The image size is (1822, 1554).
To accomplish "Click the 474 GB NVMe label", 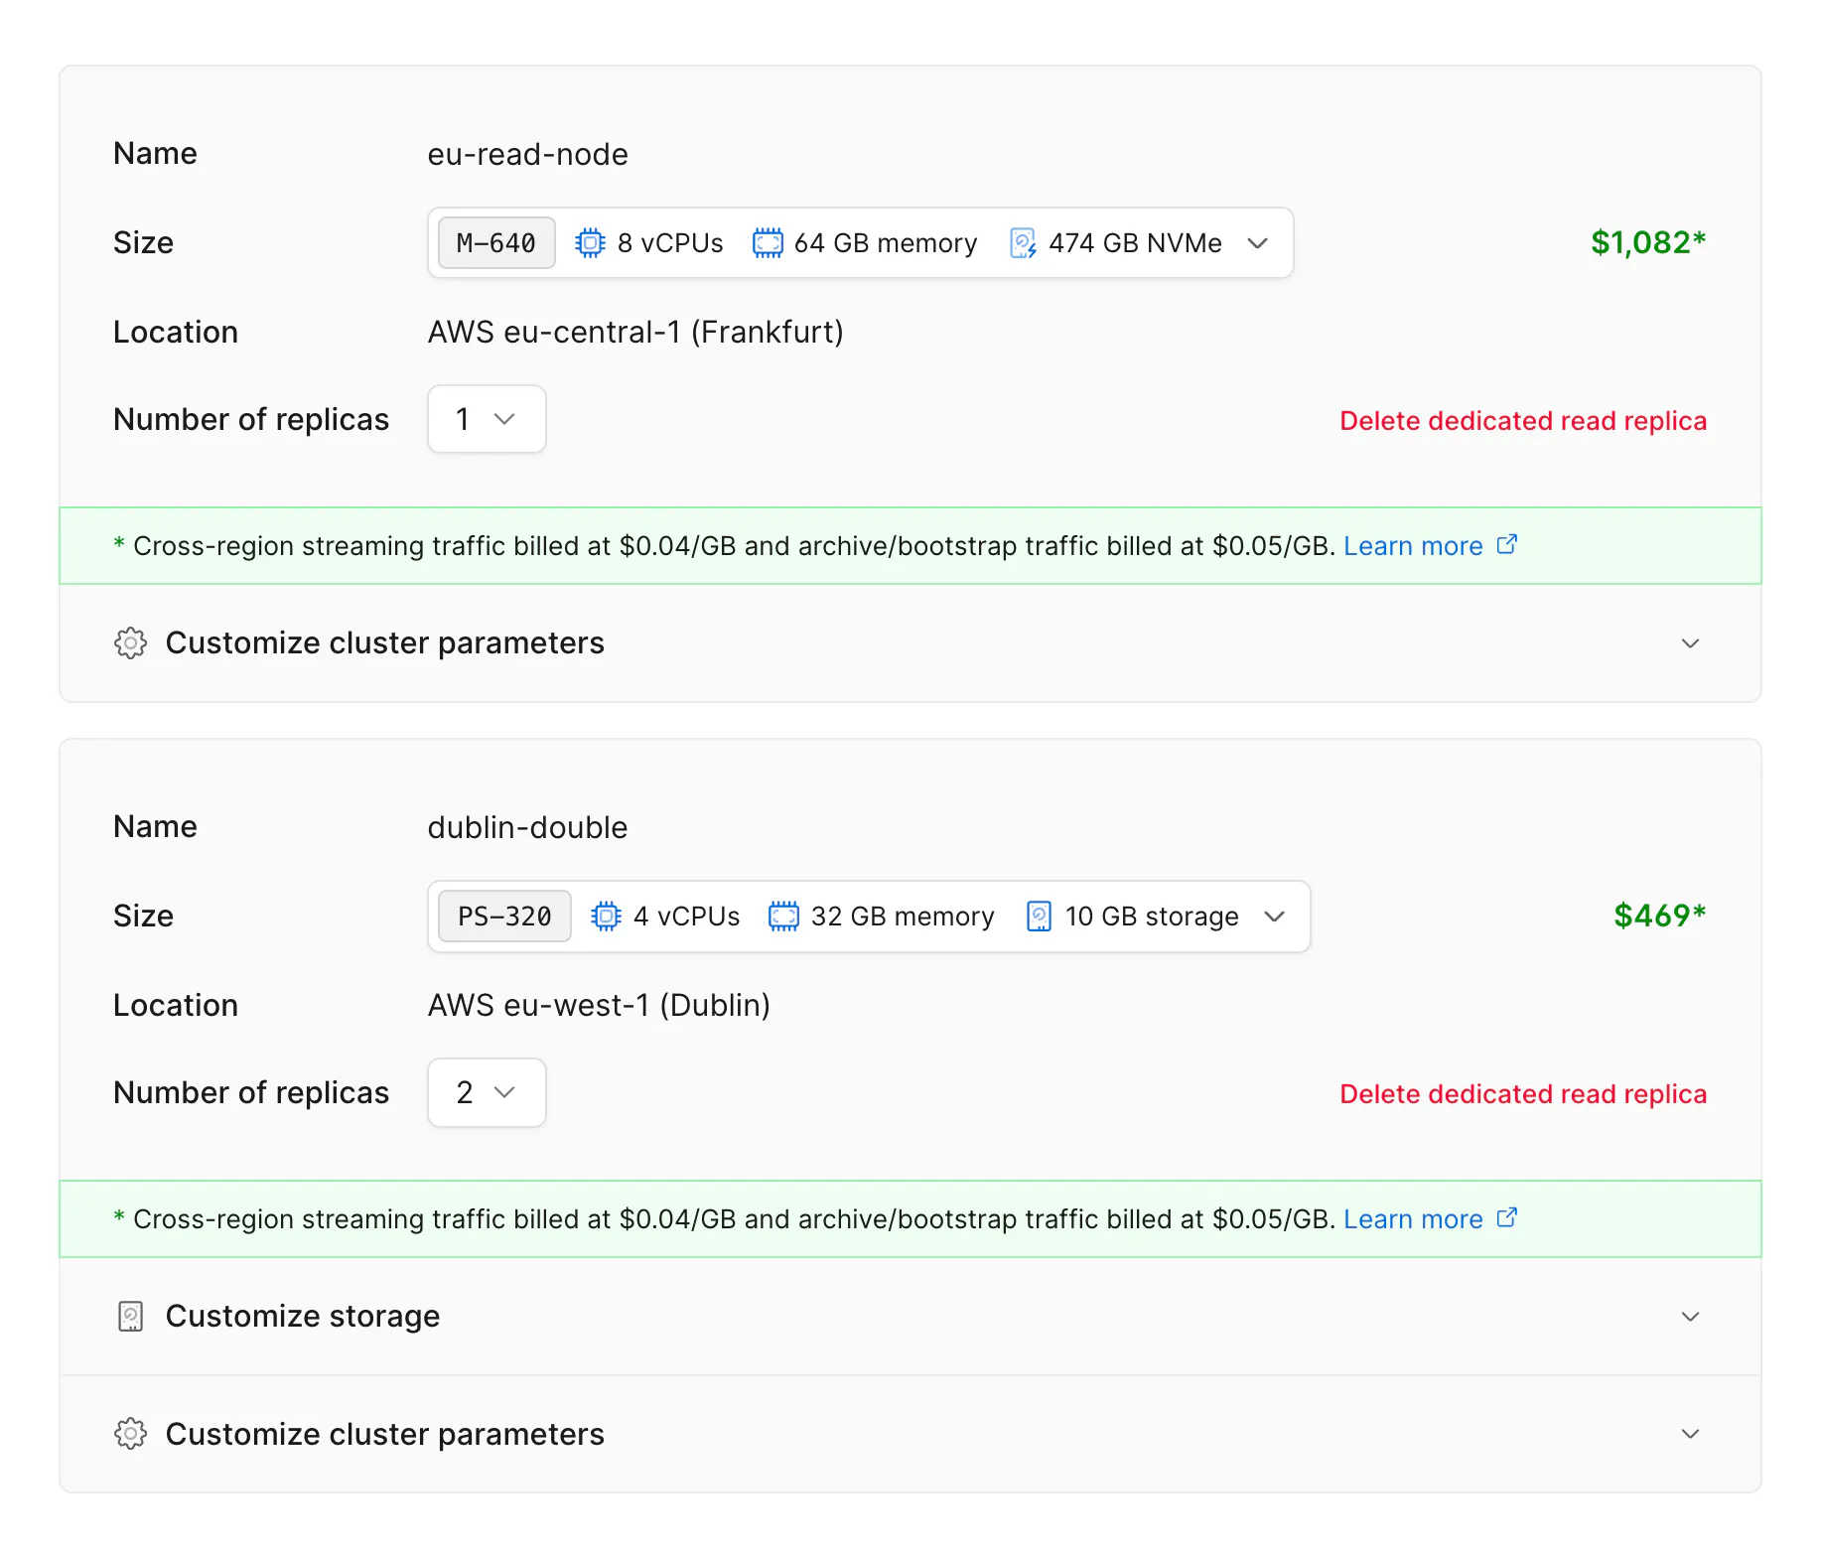I will (x=1135, y=243).
